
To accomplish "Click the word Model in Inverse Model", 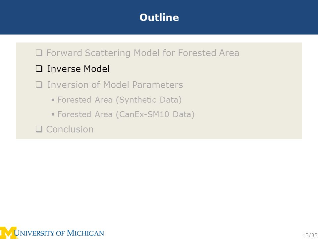I will pyautogui.click(x=96, y=69).
